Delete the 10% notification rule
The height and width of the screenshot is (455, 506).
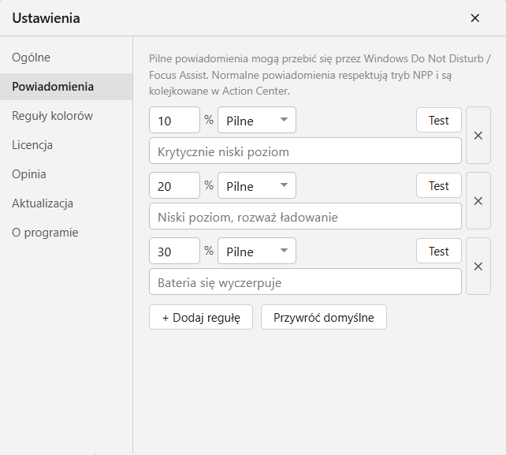coord(478,136)
